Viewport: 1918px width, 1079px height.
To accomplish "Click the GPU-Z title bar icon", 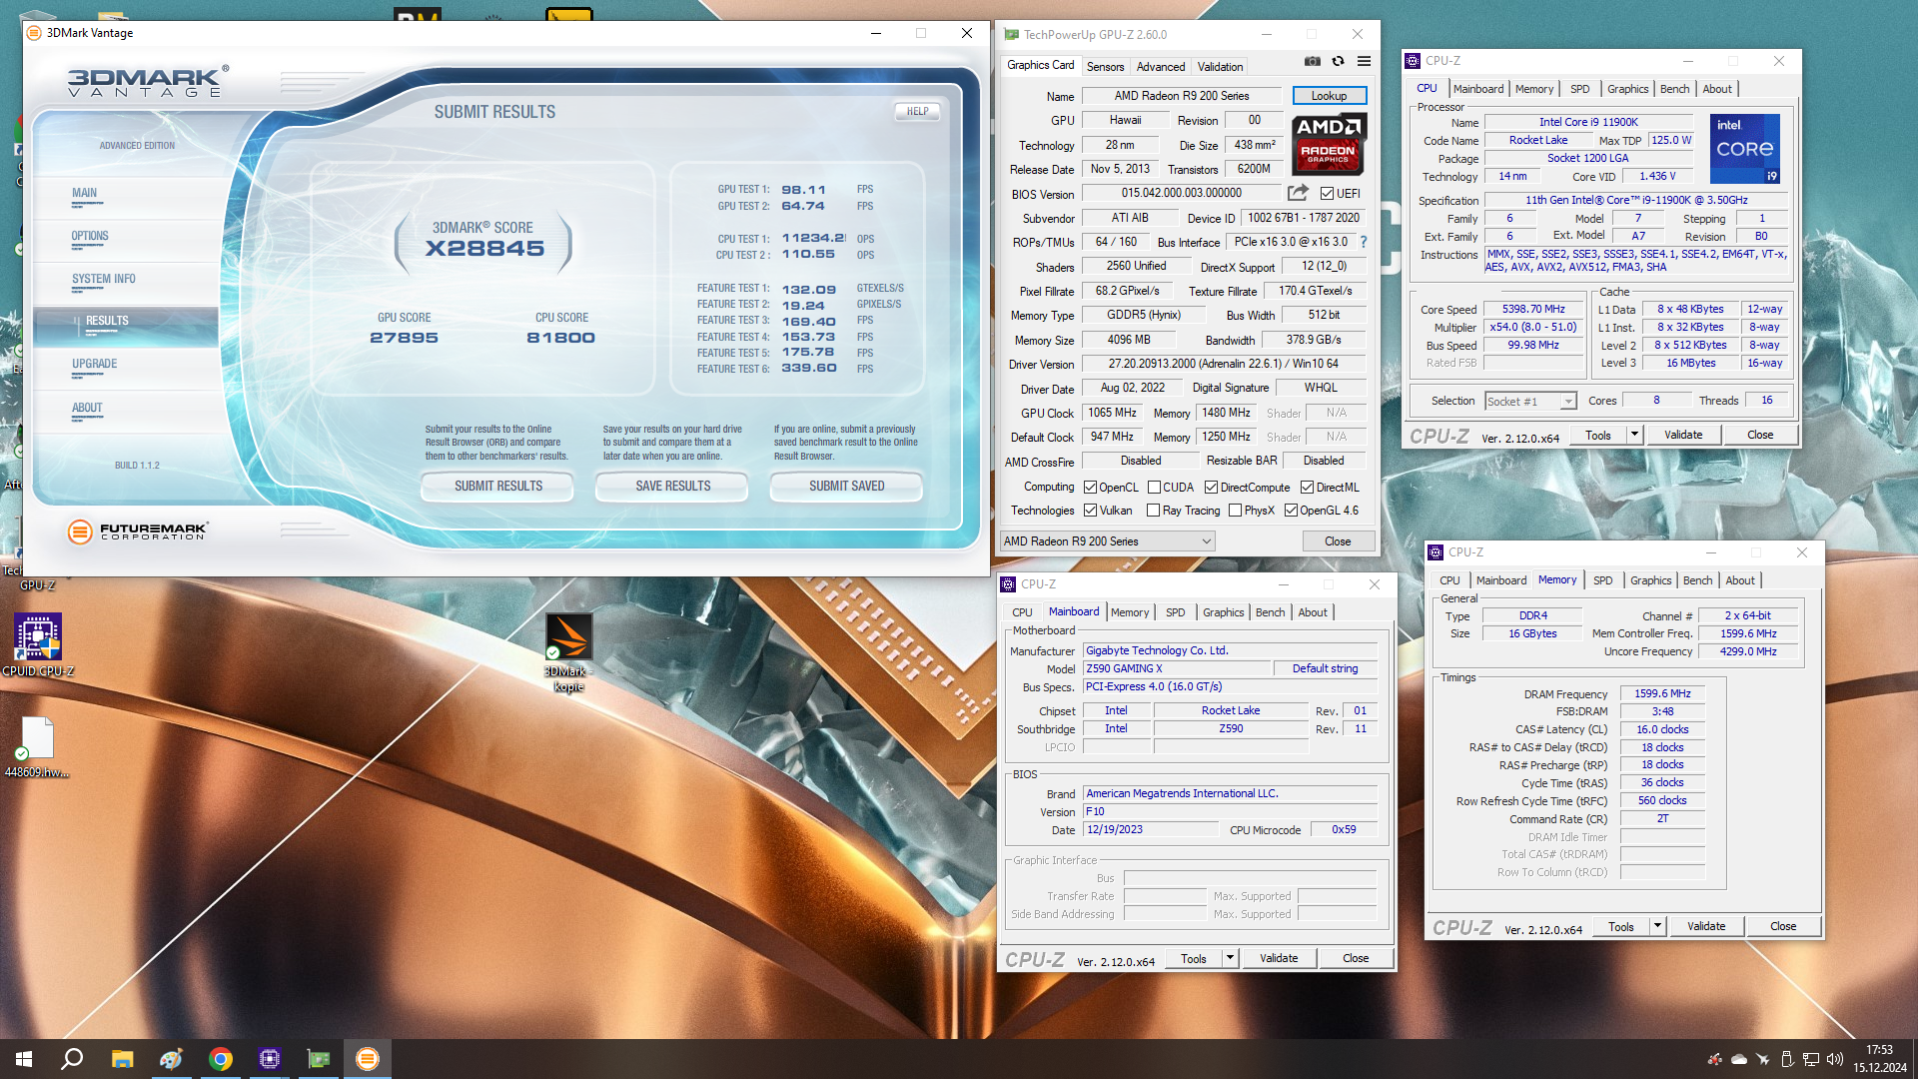I will [1011, 35].
